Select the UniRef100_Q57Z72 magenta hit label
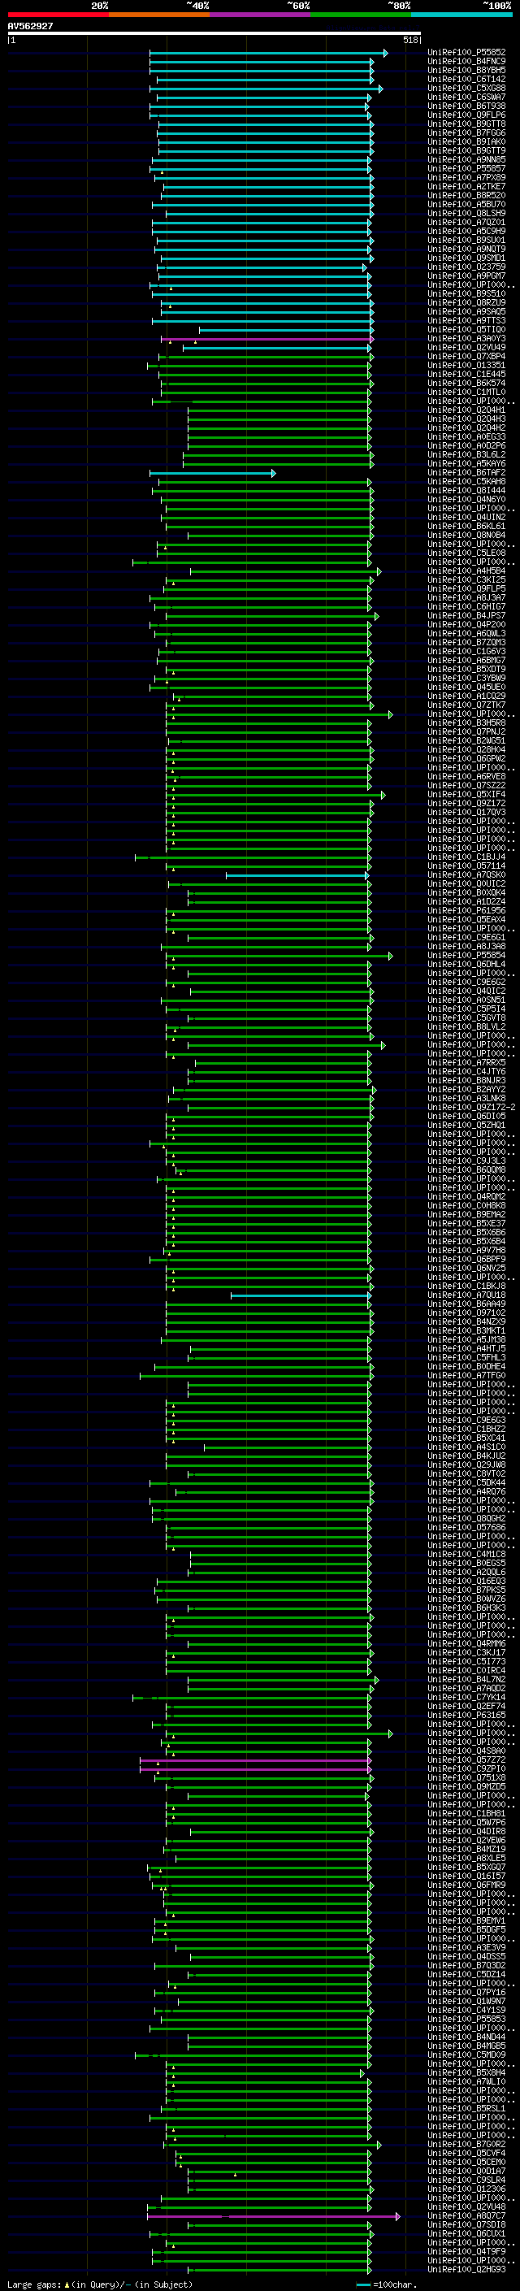The image size is (520, 2291). click(466, 1760)
